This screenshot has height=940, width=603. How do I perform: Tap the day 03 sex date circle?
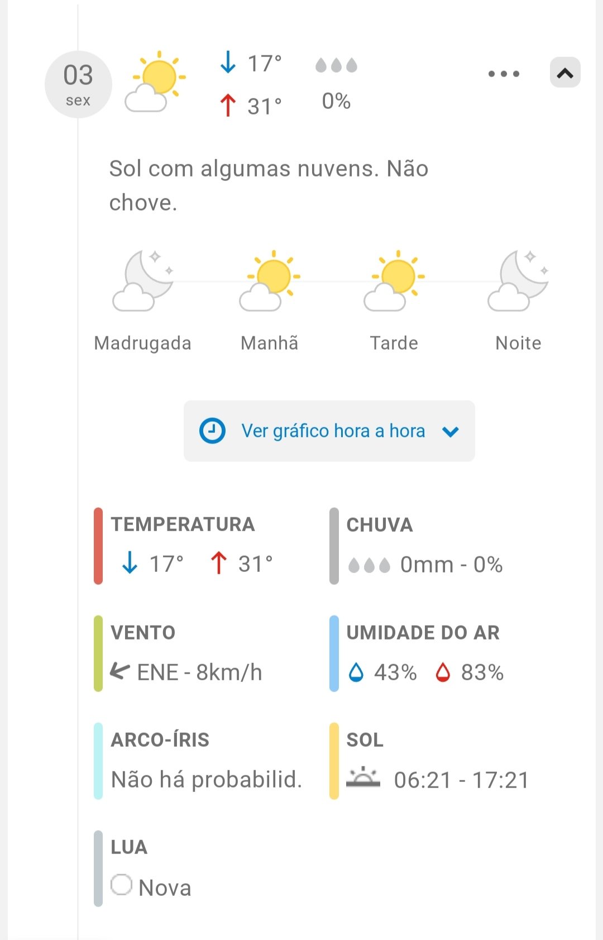pyautogui.click(x=78, y=85)
